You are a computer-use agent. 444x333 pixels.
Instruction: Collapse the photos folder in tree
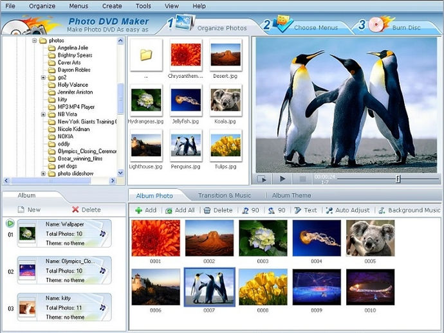tap(34, 40)
